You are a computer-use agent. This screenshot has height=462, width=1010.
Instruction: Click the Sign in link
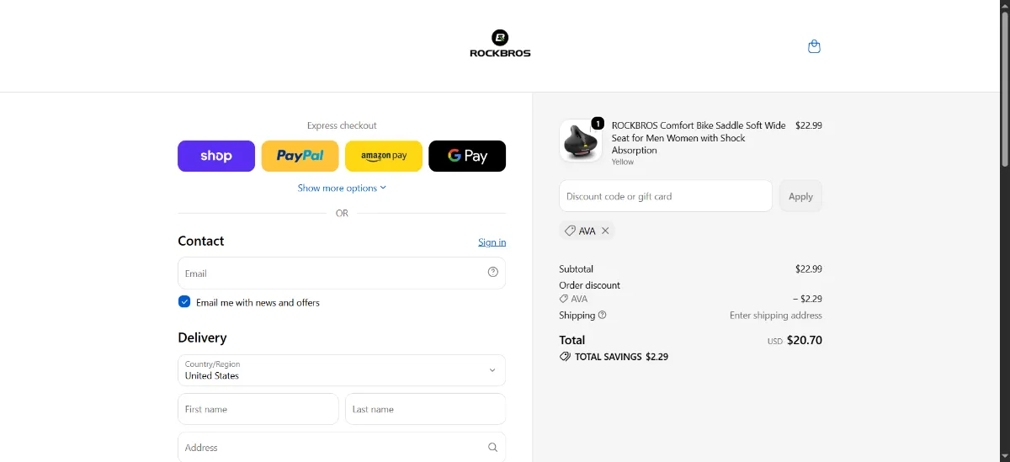tap(492, 242)
